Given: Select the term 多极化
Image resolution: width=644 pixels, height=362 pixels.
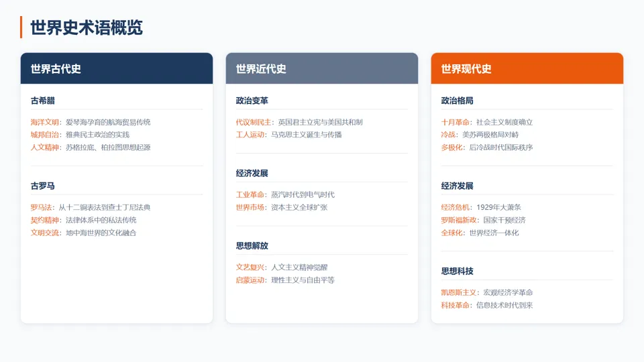Looking at the screenshot, I should coord(451,147).
